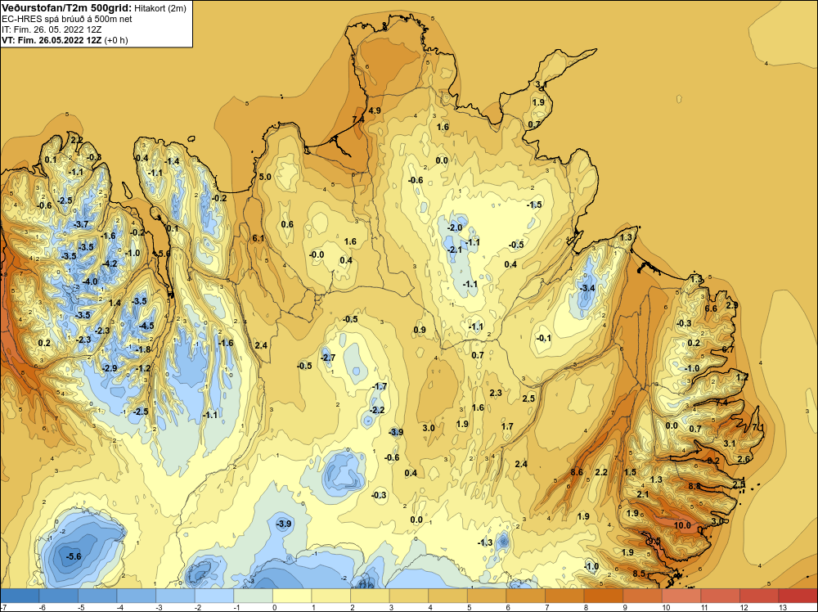The height and width of the screenshot is (612, 818).
Task: Click the legend scale number '8'
Action: pyautogui.click(x=584, y=607)
